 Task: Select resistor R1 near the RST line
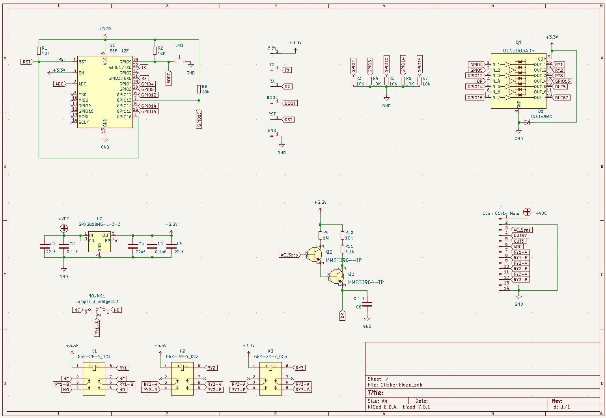(39, 50)
